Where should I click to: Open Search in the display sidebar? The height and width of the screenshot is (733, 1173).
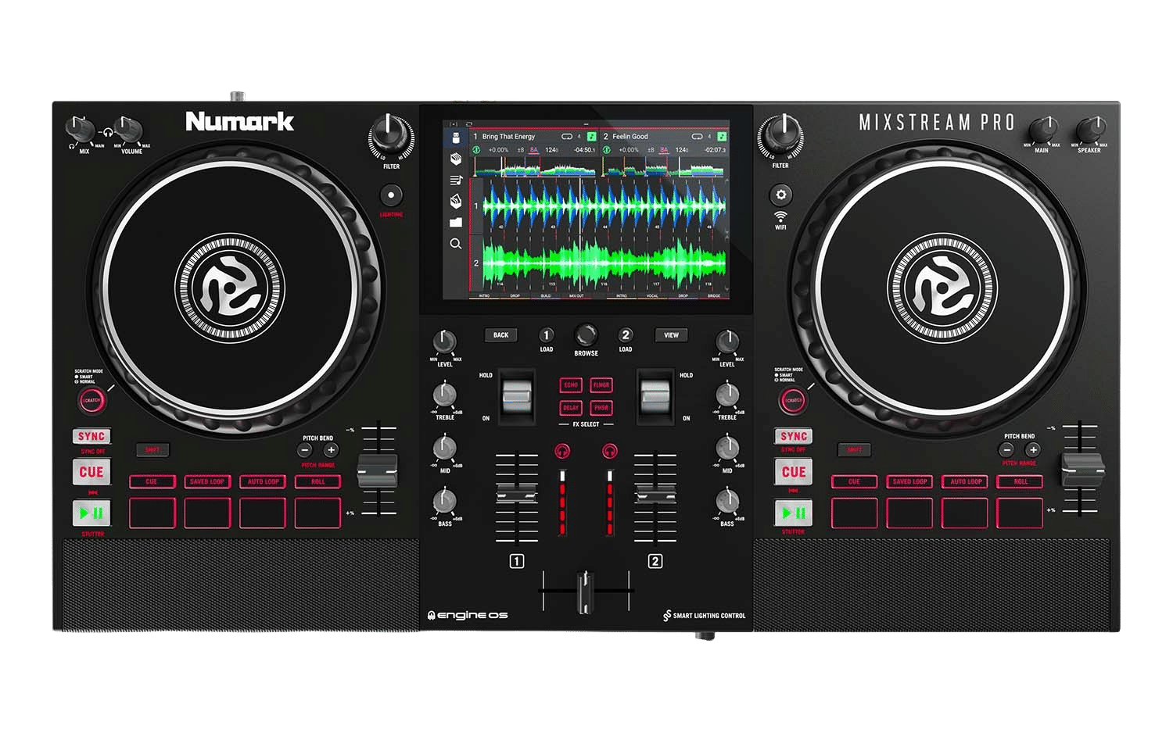click(456, 242)
